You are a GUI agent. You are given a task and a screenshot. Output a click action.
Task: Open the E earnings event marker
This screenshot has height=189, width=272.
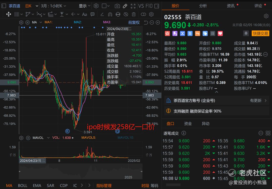(67, 131)
